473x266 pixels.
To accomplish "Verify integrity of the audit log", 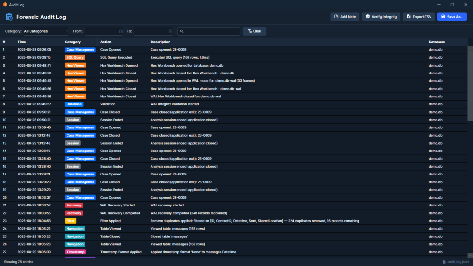I will tap(381, 17).
